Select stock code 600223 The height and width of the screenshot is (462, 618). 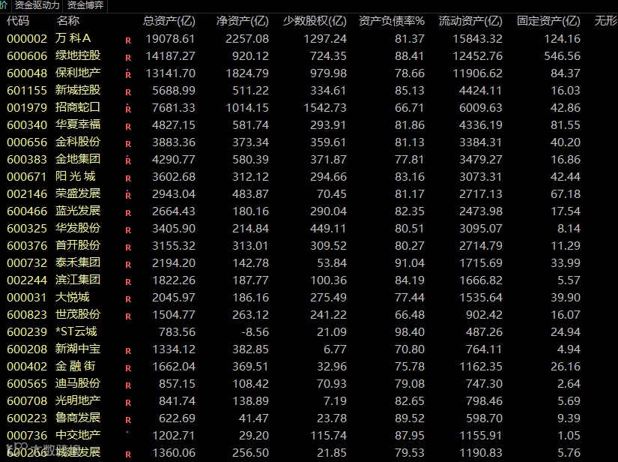tap(27, 418)
